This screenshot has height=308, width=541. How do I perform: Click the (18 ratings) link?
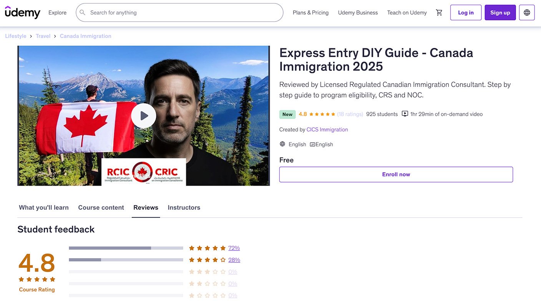coord(350,114)
